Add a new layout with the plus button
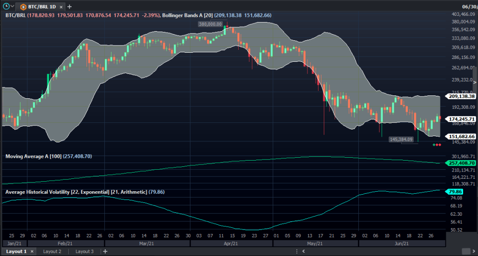 (x=105, y=251)
